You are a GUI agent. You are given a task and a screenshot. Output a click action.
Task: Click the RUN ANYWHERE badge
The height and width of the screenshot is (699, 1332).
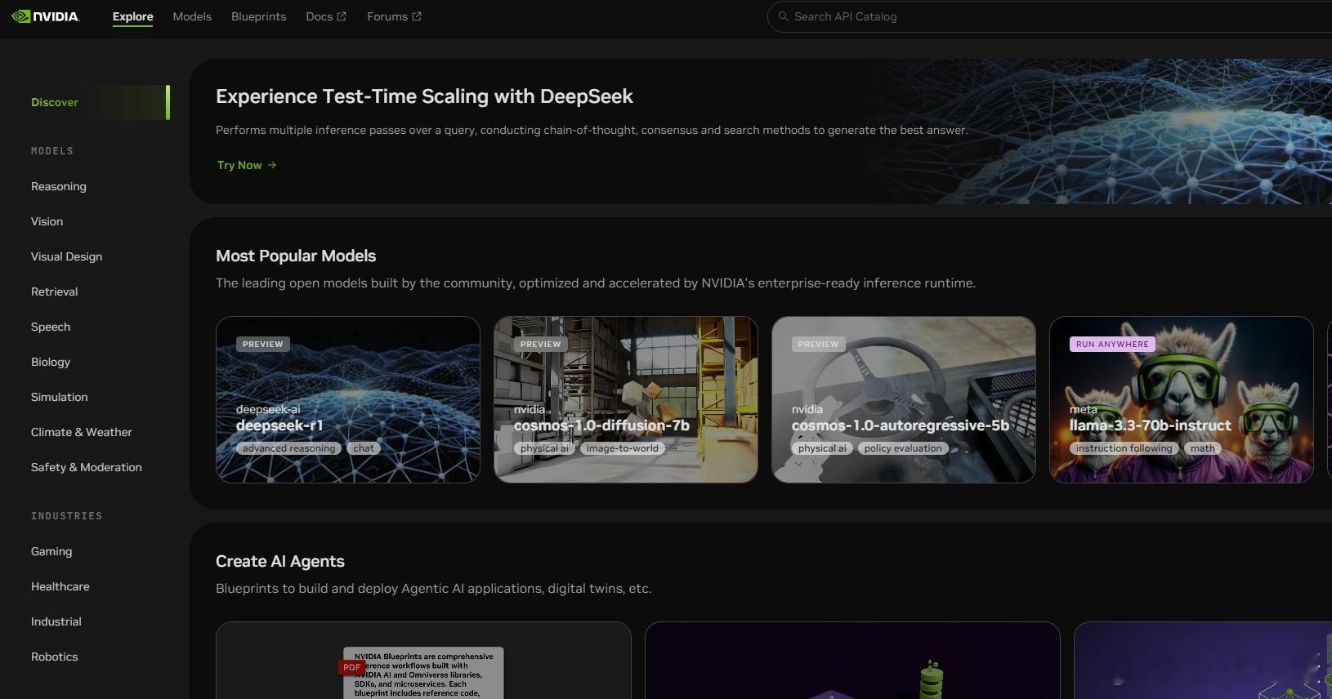[1112, 344]
